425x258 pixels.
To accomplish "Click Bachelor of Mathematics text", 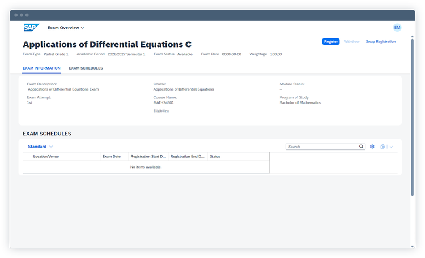I will (300, 102).
